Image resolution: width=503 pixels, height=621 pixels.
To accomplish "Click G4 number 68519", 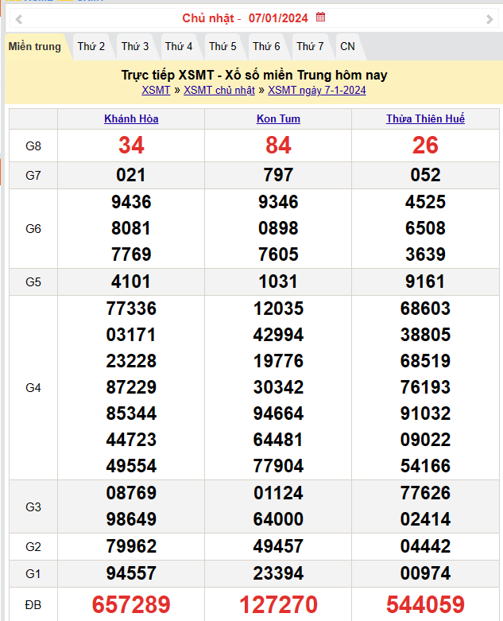I will click(425, 361).
